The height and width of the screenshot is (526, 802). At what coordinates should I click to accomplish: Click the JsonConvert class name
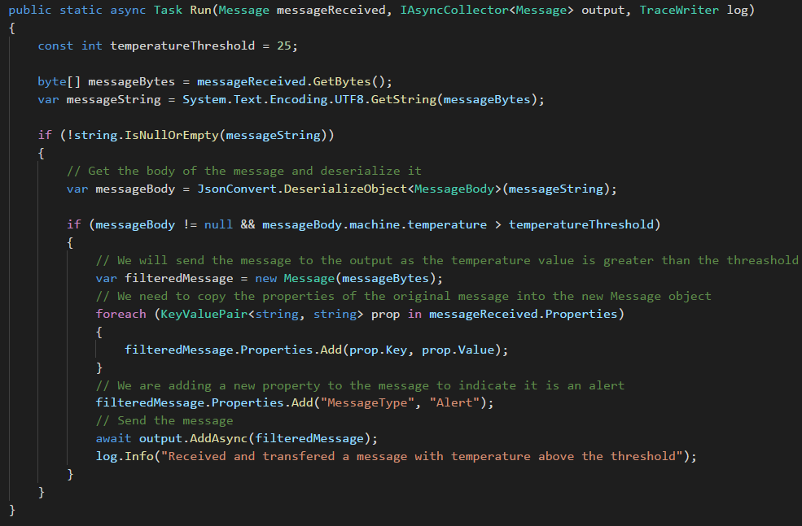click(x=230, y=189)
